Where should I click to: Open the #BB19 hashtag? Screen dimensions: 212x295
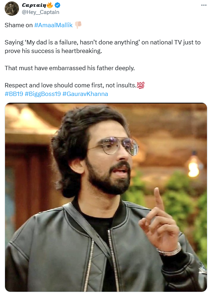(x=14, y=94)
